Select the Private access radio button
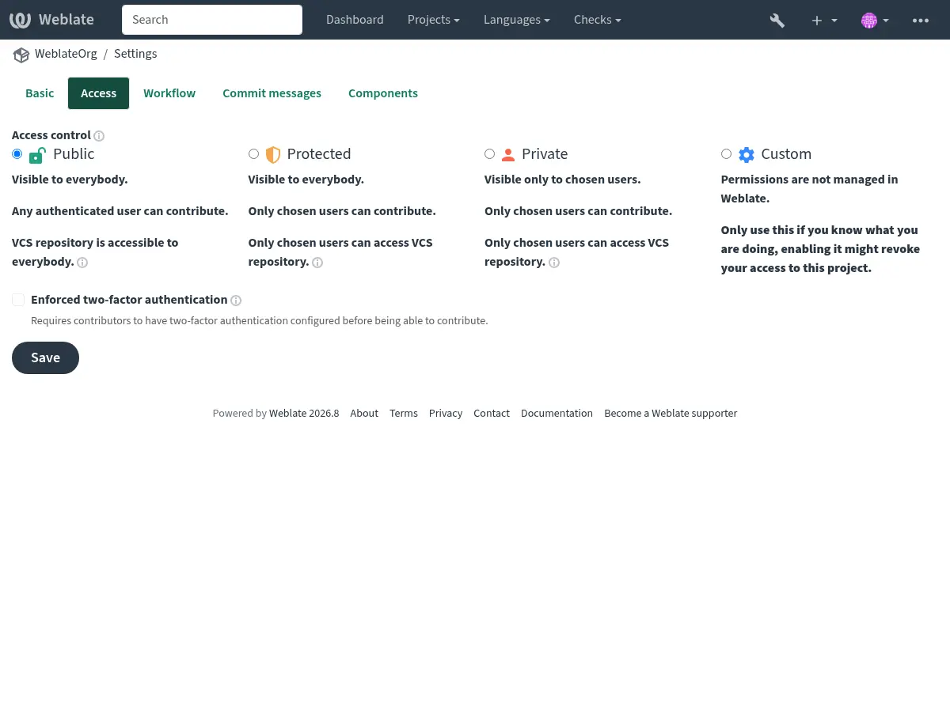 [x=489, y=153]
